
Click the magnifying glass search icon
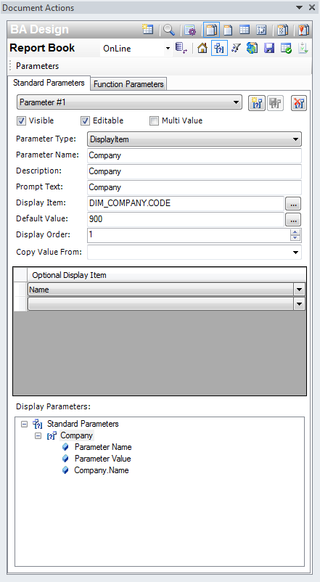169,30
